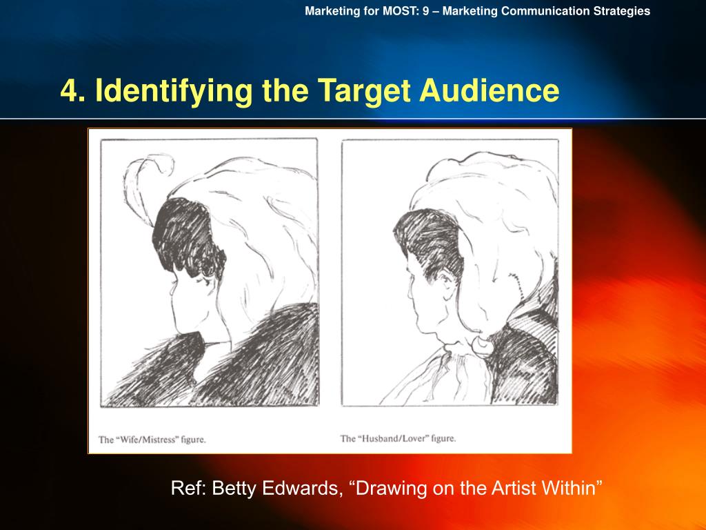Select the "Wife/Mistress" figure drawing

click(210, 273)
